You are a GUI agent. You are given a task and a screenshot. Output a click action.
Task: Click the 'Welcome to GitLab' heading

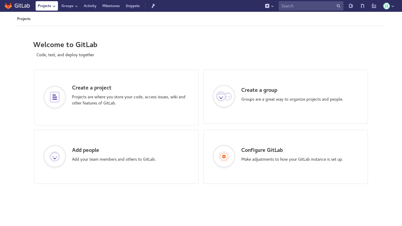click(65, 45)
